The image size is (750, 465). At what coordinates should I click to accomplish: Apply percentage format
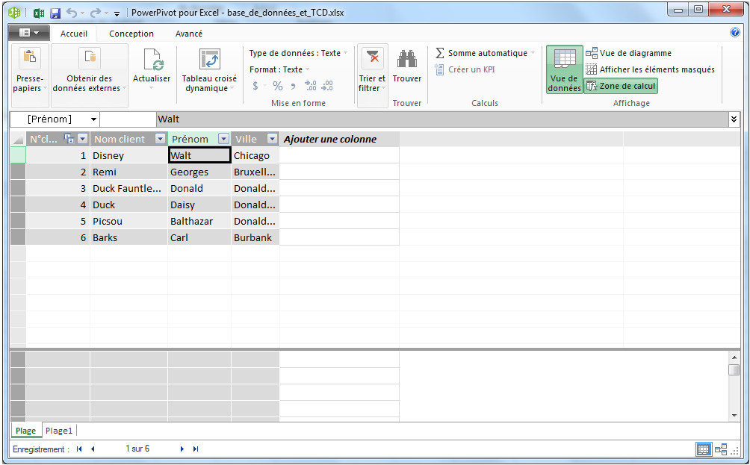pyautogui.click(x=277, y=86)
